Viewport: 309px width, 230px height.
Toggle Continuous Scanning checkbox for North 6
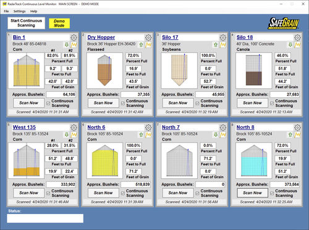pos(123,194)
